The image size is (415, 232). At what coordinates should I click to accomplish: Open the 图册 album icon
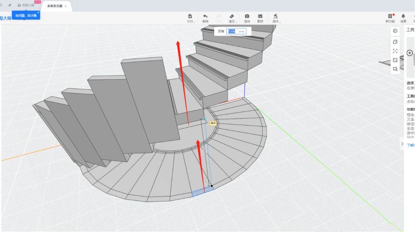pos(260,18)
